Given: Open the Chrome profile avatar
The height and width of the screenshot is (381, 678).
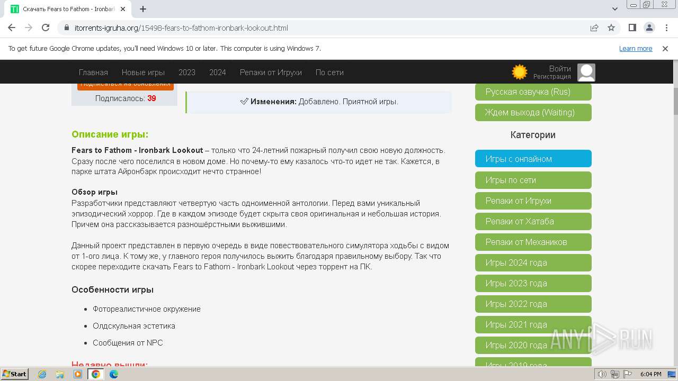Looking at the screenshot, I should point(649,28).
